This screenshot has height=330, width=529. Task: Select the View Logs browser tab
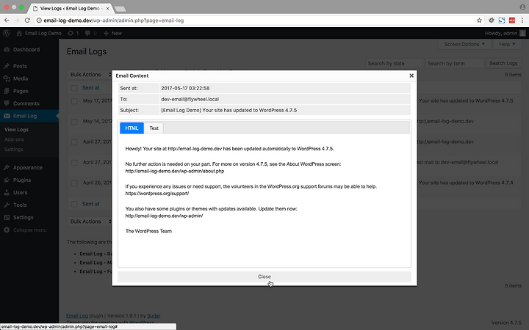[71, 8]
